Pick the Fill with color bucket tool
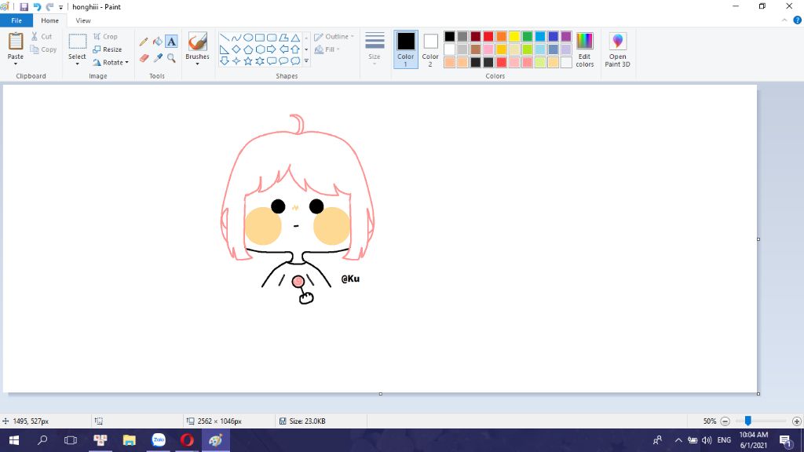 point(157,42)
